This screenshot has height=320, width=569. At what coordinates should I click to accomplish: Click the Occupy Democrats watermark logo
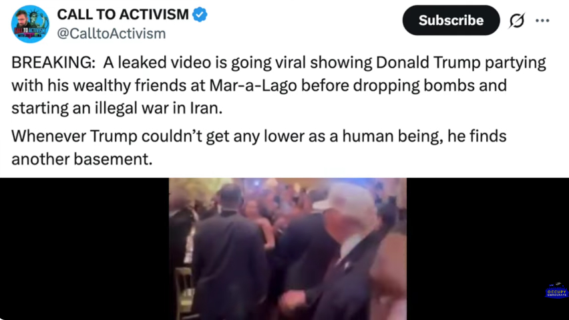(556, 290)
